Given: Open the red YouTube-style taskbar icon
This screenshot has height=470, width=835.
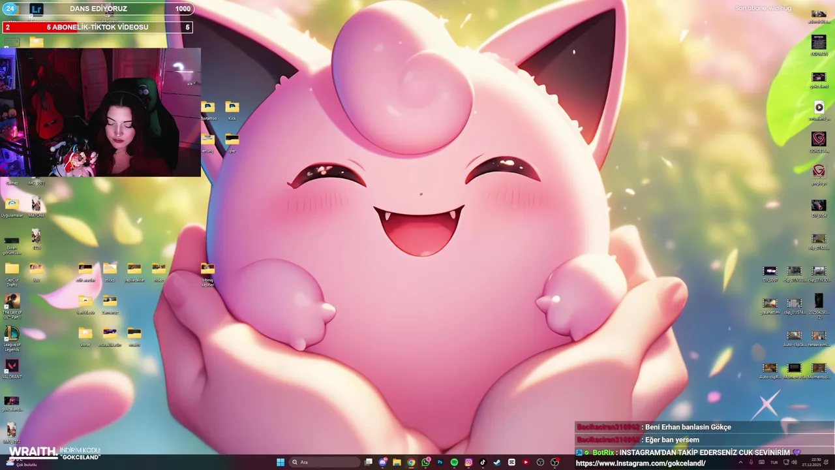Looking at the screenshot, I should coord(526,462).
